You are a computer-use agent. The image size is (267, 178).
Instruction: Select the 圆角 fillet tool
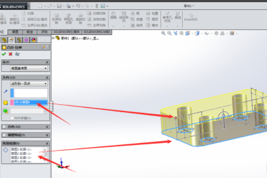[x=113, y=16]
